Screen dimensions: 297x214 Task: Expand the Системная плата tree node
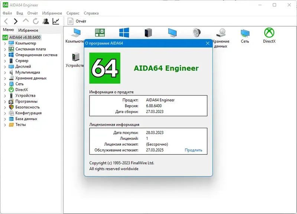[5, 49]
